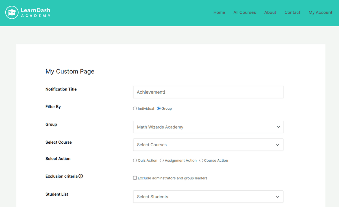Select the Individual filter radio button

135,109
